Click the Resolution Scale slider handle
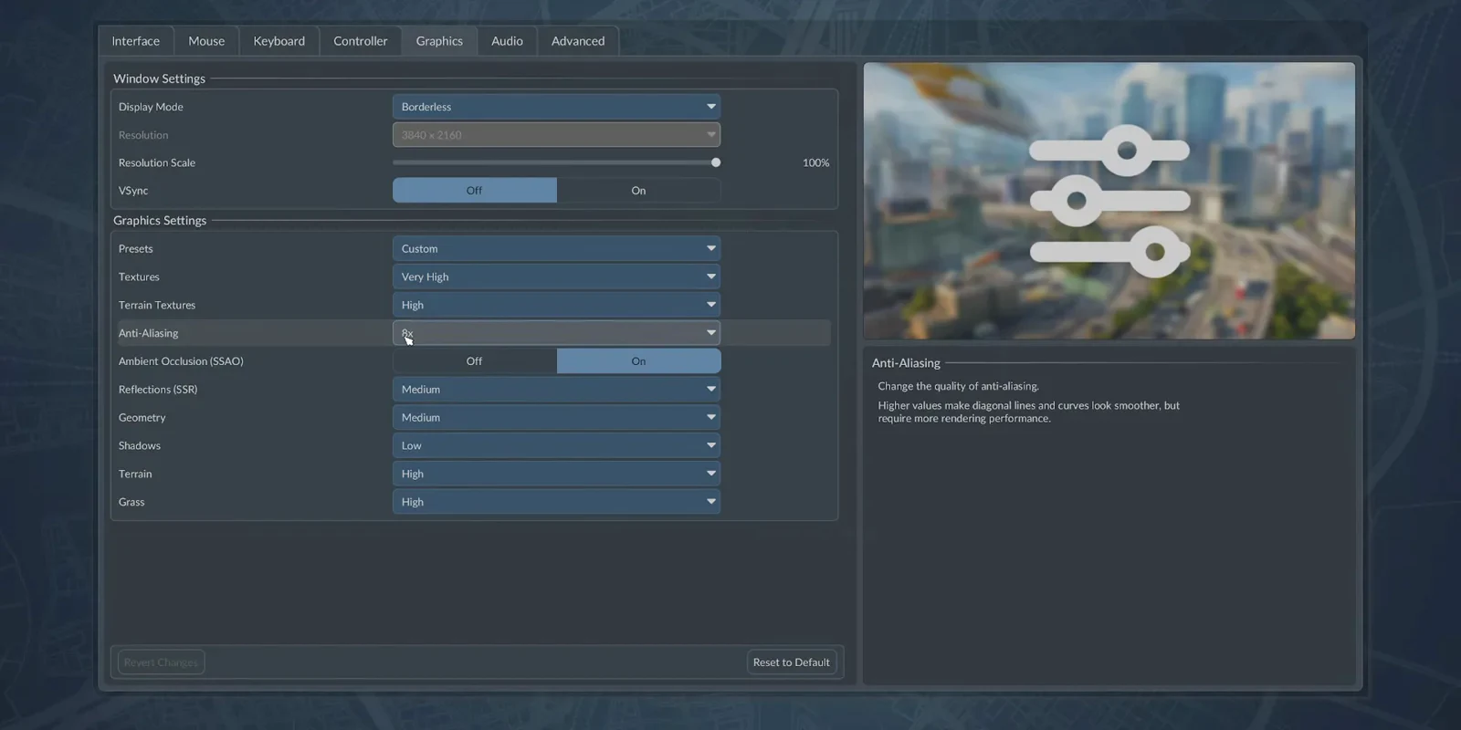 [x=716, y=162]
